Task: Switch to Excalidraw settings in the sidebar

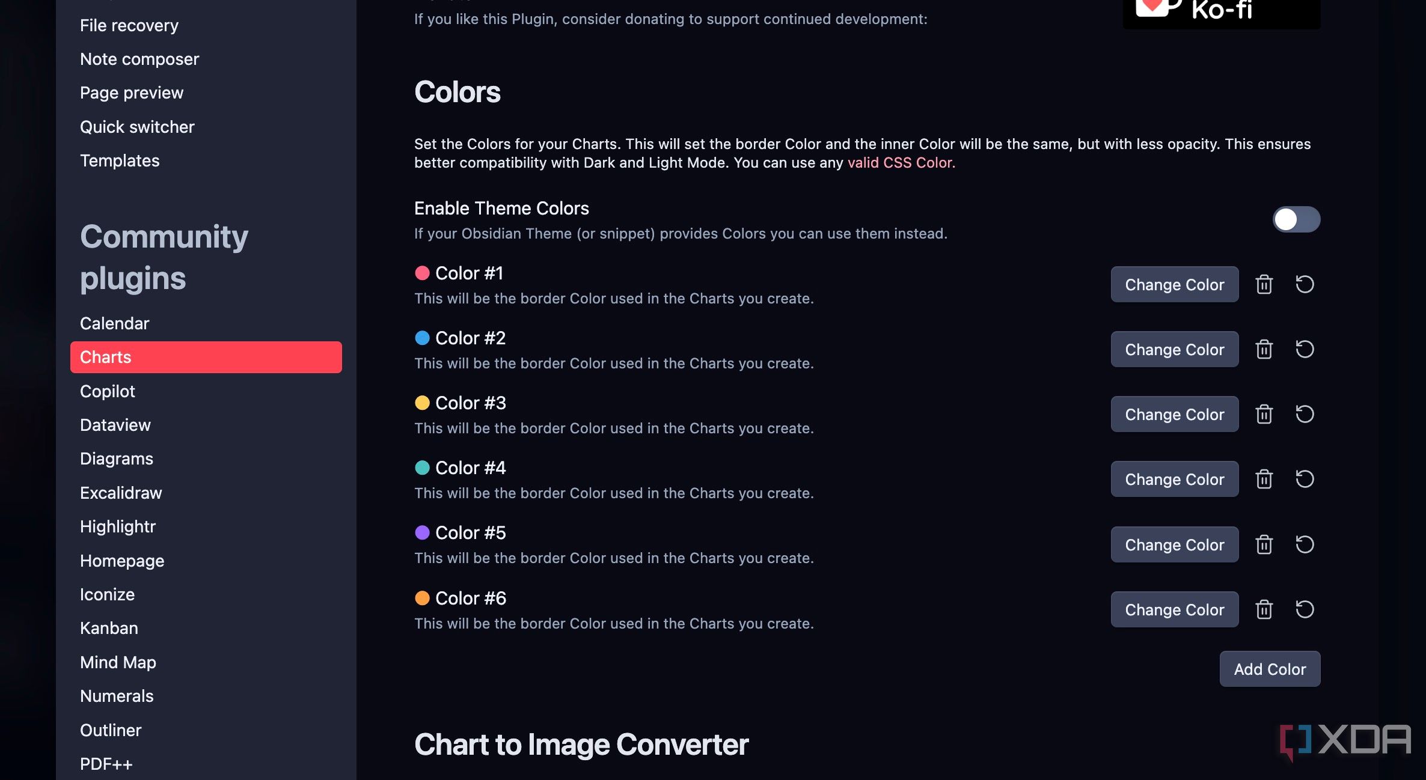Action: click(x=121, y=493)
